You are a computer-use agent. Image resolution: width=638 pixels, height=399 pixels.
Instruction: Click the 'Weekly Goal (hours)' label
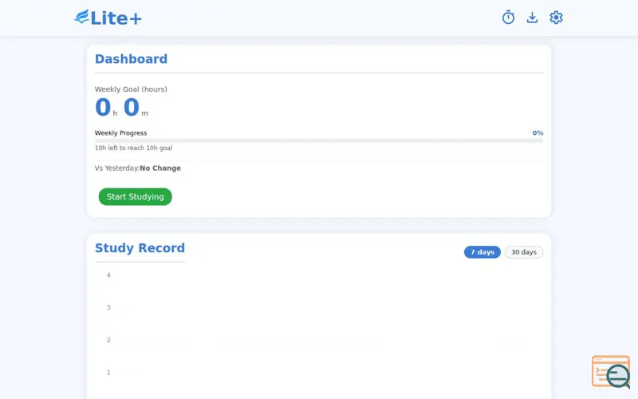tap(131, 89)
